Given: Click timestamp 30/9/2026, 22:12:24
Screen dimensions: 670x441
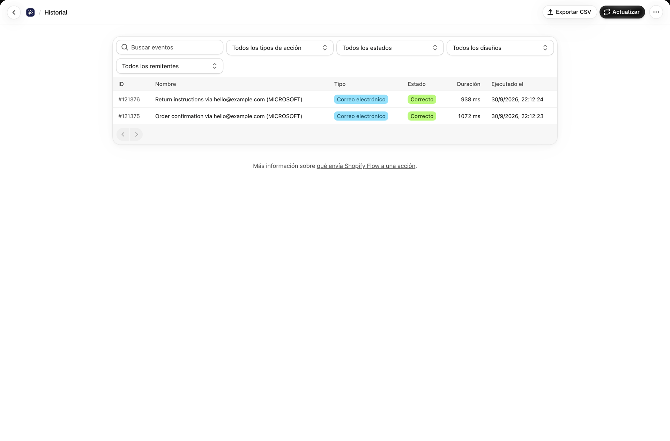Looking at the screenshot, I should 517,100.
